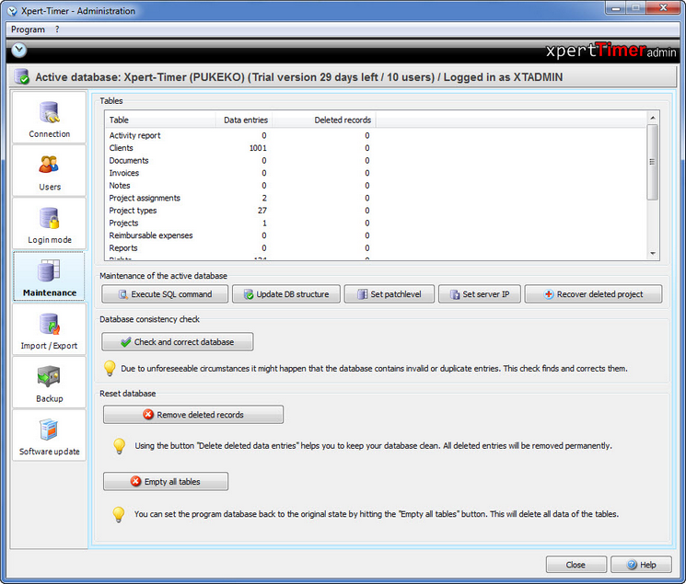Run Execute SQL command
Viewport: 686px width, 584px height.
(165, 294)
